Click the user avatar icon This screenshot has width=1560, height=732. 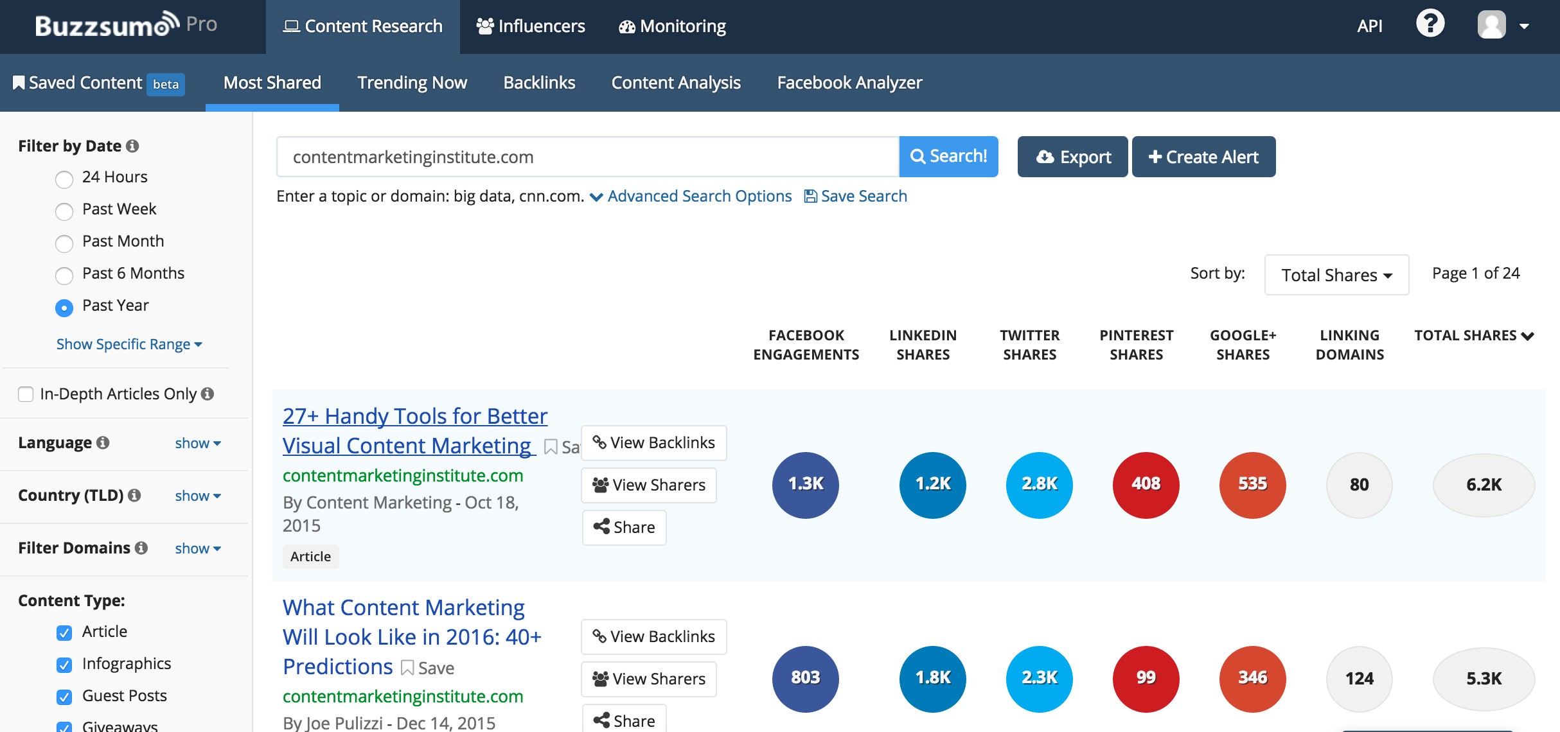1491,25
